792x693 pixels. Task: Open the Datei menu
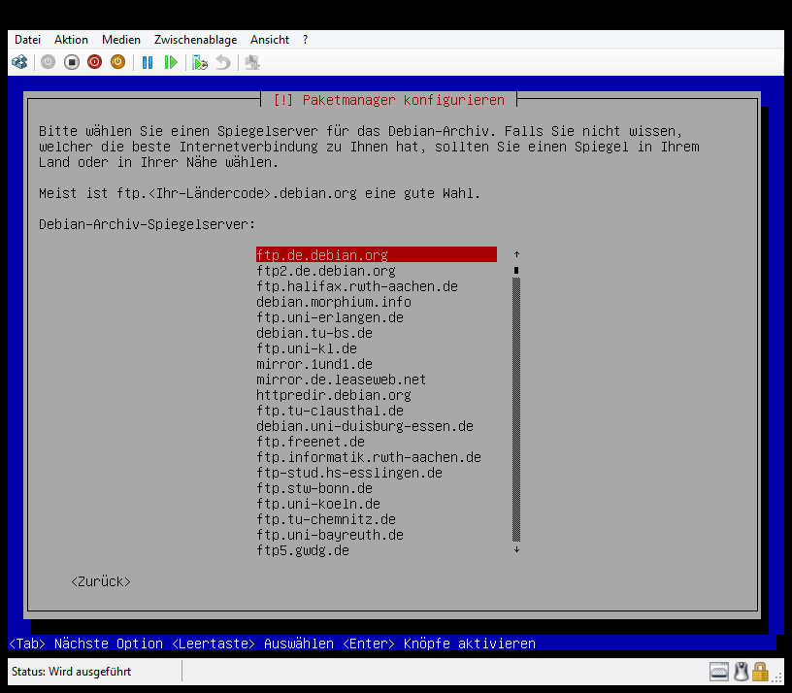pyautogui.click(x=27, y=40)
